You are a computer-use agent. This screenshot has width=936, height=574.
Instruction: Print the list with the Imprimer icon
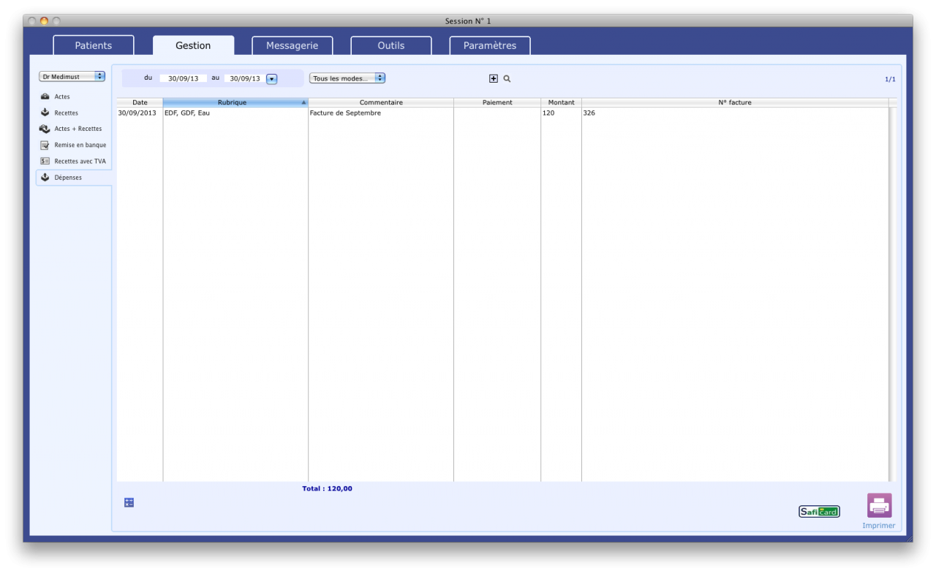click(x=879, y=505)
